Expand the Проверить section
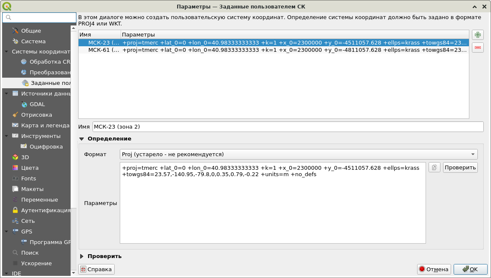 [82, 256]
